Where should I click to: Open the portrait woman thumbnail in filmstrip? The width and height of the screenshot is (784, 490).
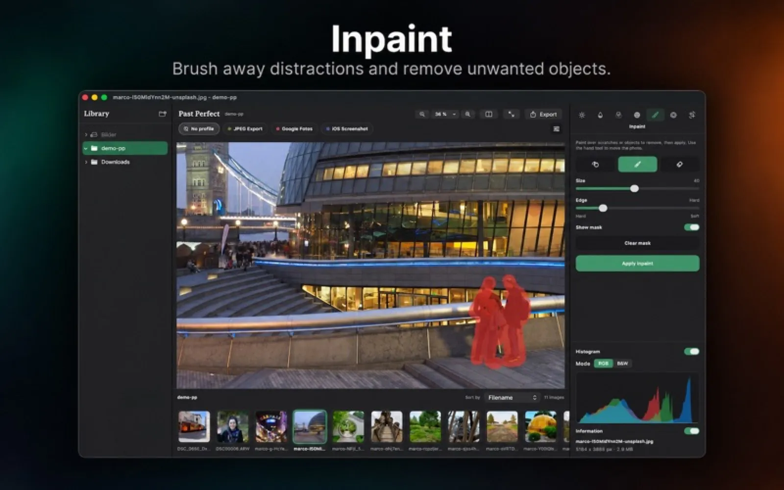click(x=233, y=426)
